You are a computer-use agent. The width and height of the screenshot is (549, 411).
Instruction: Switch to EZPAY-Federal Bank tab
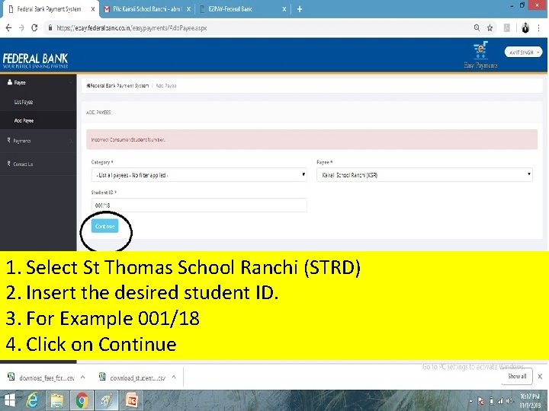point(243,9)
